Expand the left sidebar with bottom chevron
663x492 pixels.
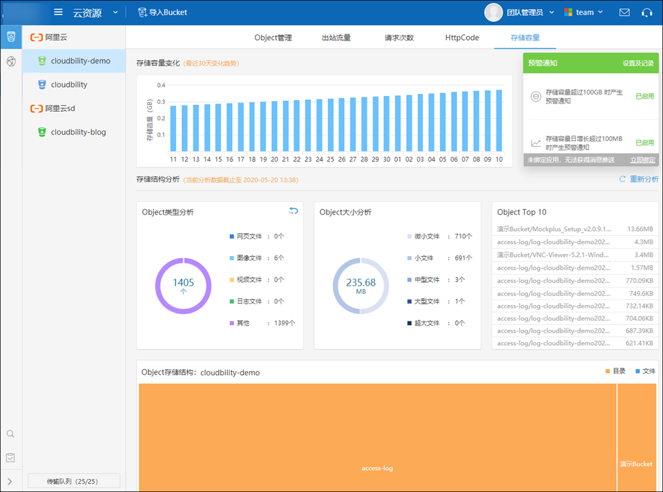[10, 481]
